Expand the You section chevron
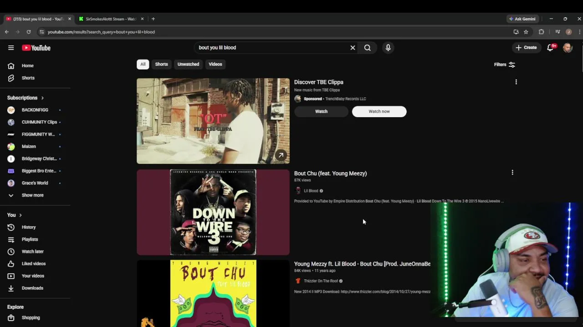Image resolution: width=583 pixels, height=327 pixels. point(20,215)
